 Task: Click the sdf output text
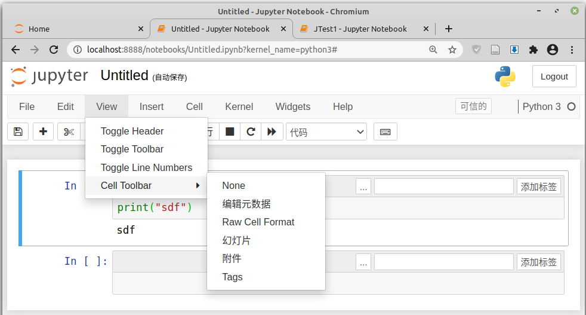click(x=125, y=230)
